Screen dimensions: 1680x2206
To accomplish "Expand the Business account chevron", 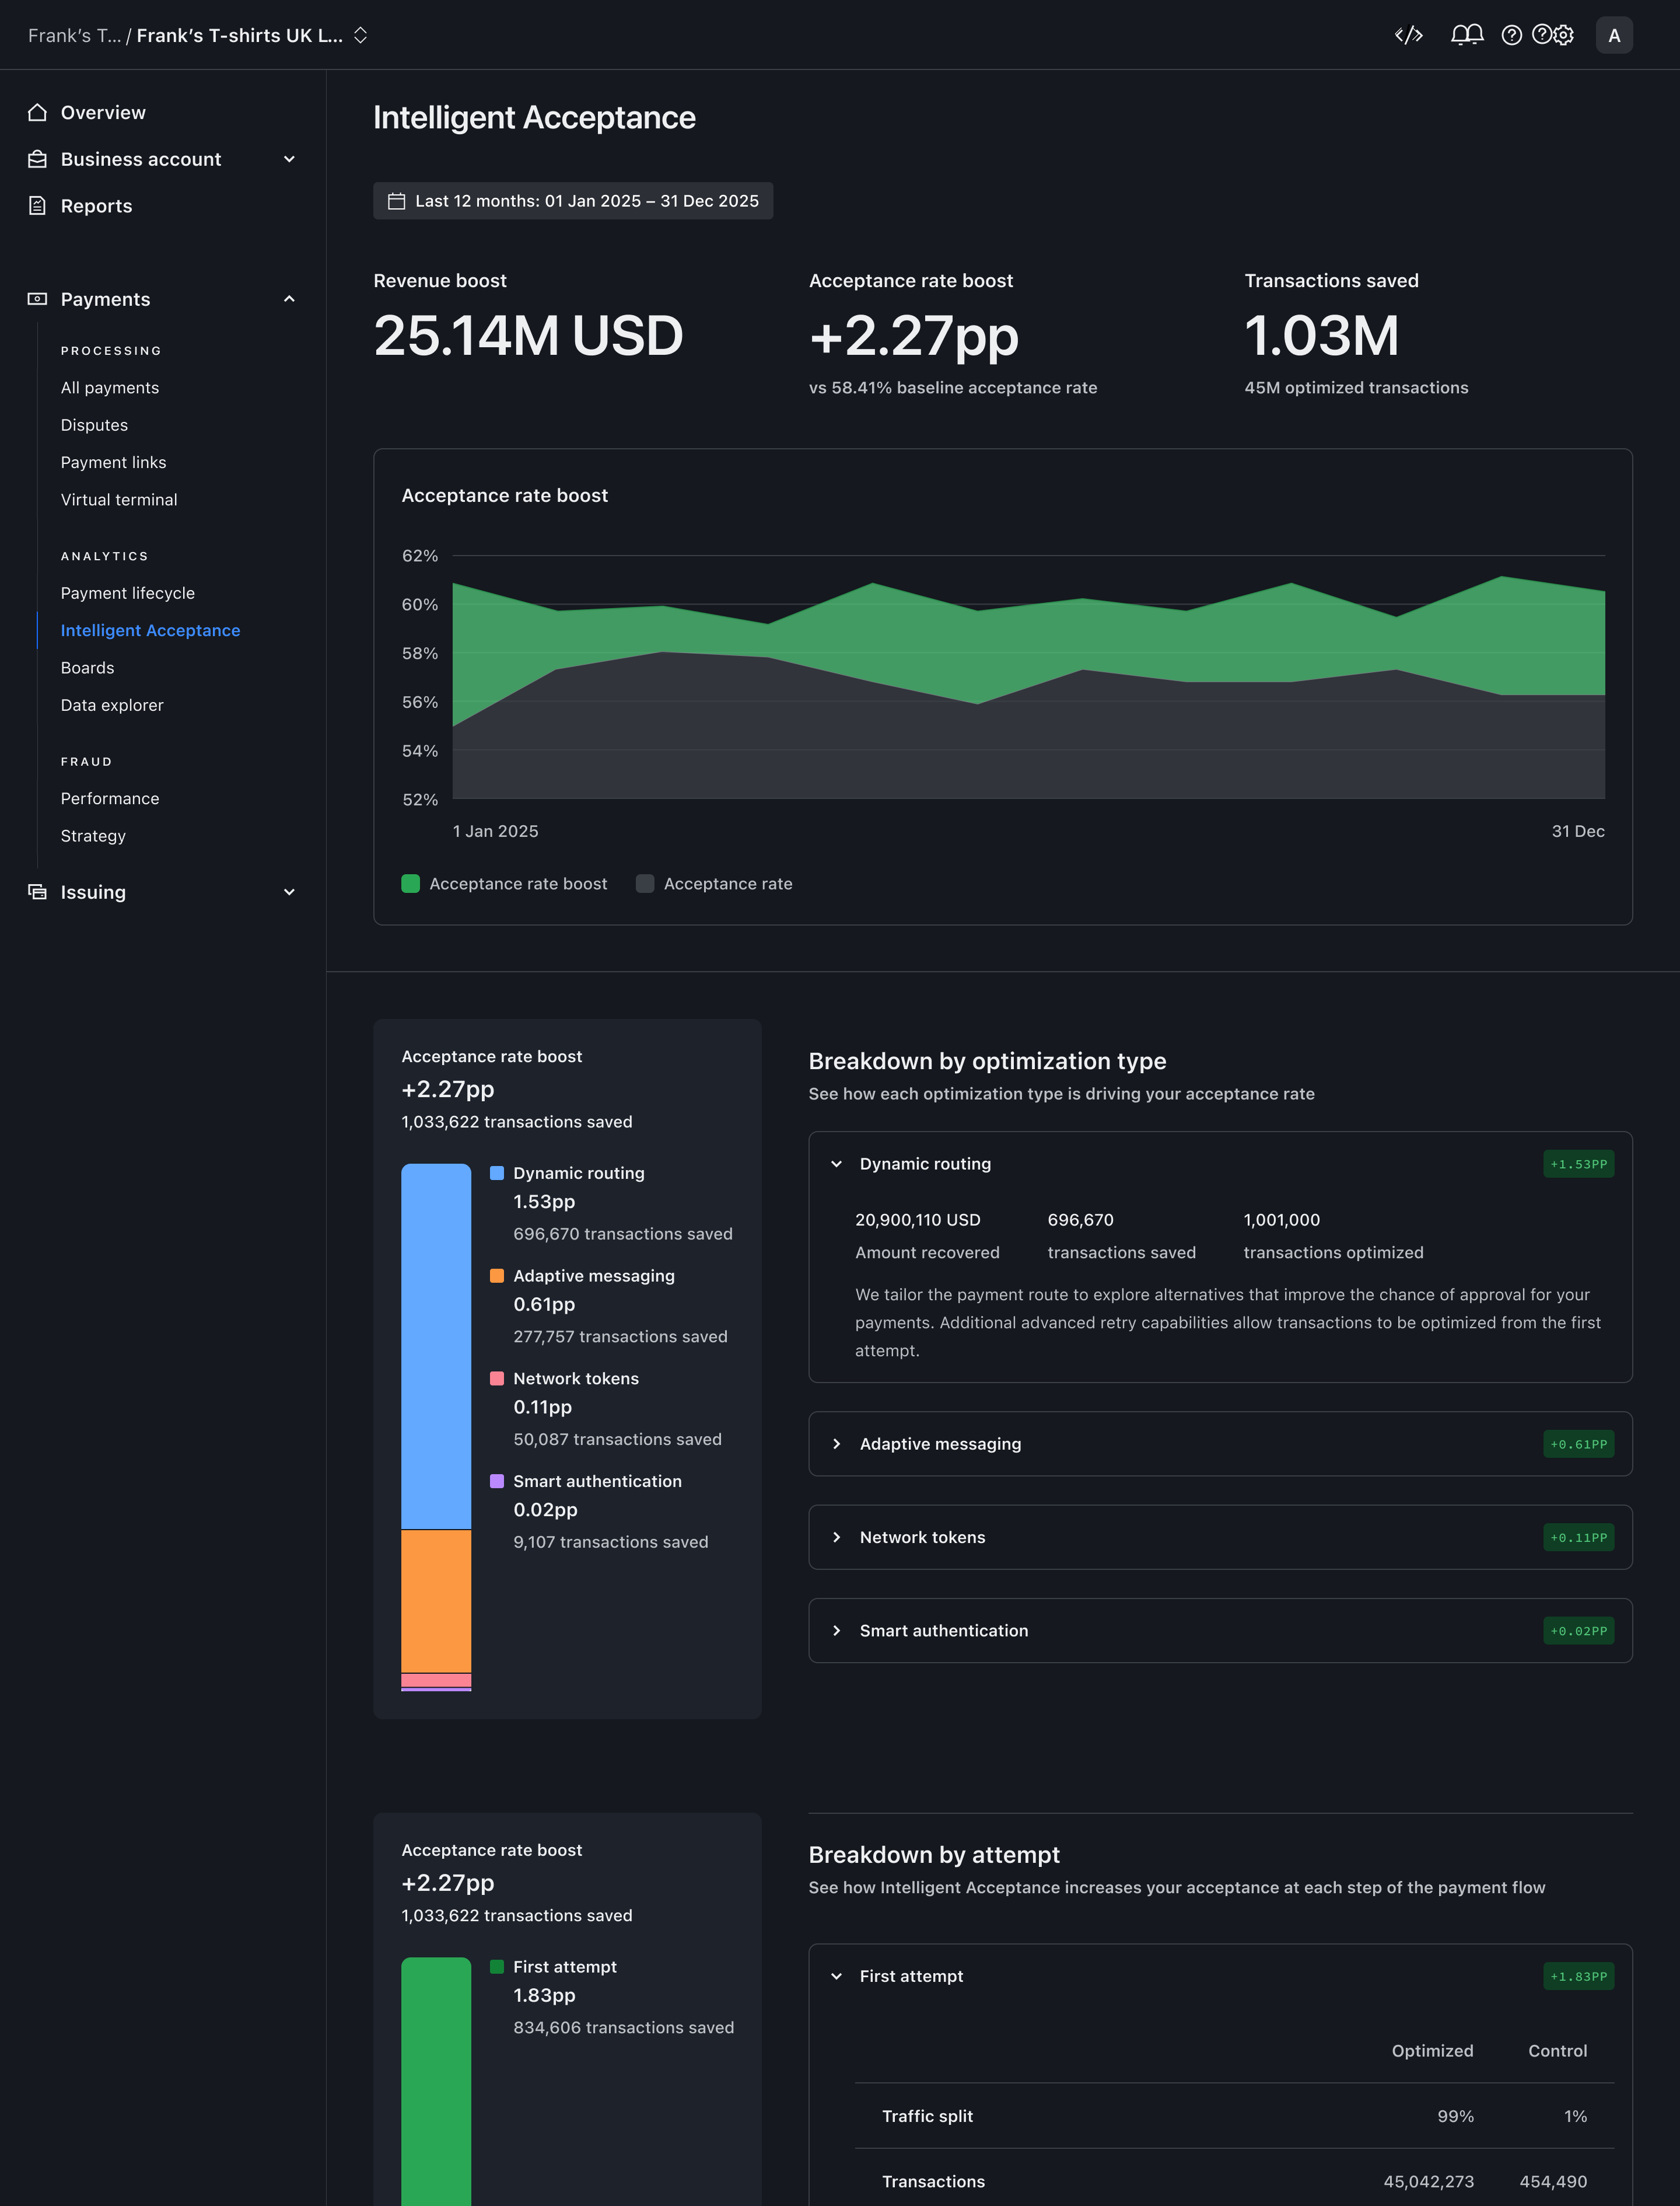I will pyautogui.click(x=289, y=159).
